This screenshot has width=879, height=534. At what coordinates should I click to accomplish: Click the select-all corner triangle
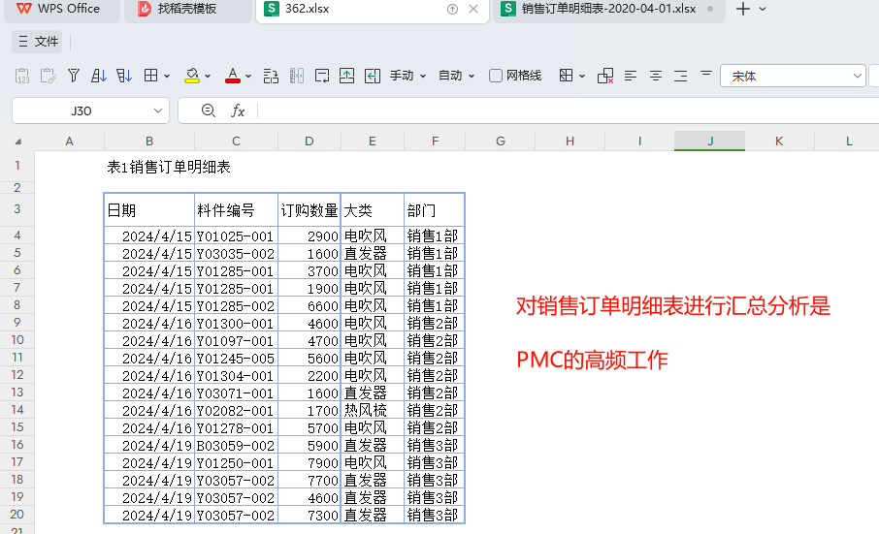[17, 141]
